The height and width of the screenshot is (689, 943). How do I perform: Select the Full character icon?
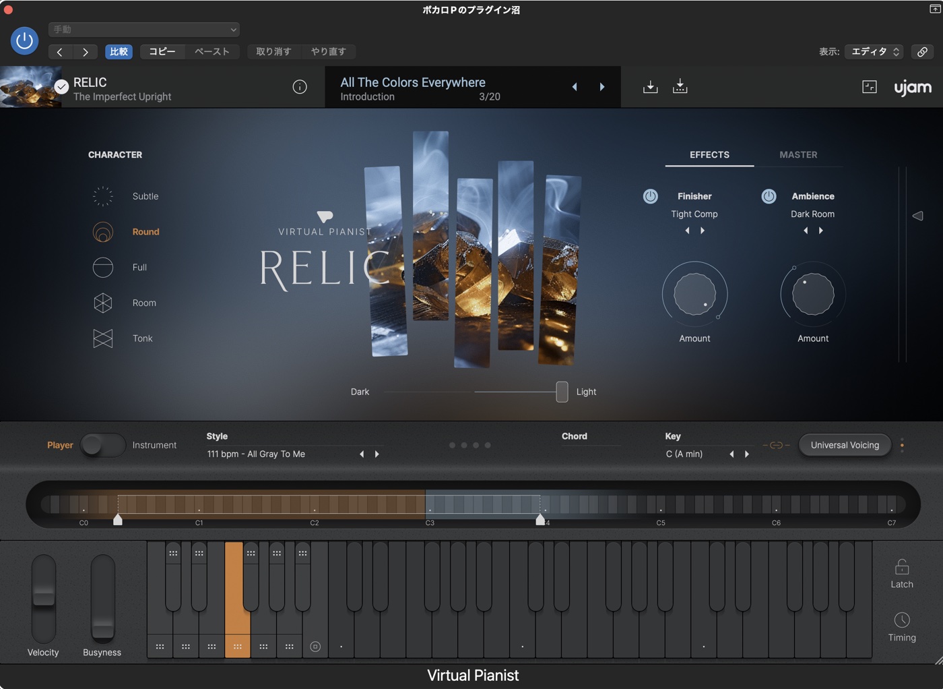click(103, 268)
